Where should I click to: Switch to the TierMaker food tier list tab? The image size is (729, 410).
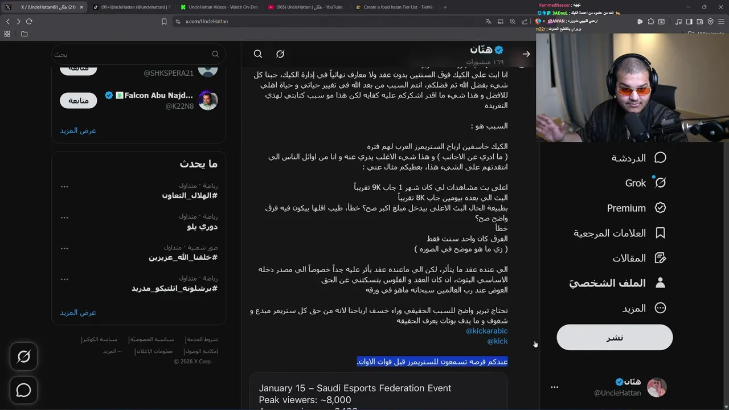[393, 7]
